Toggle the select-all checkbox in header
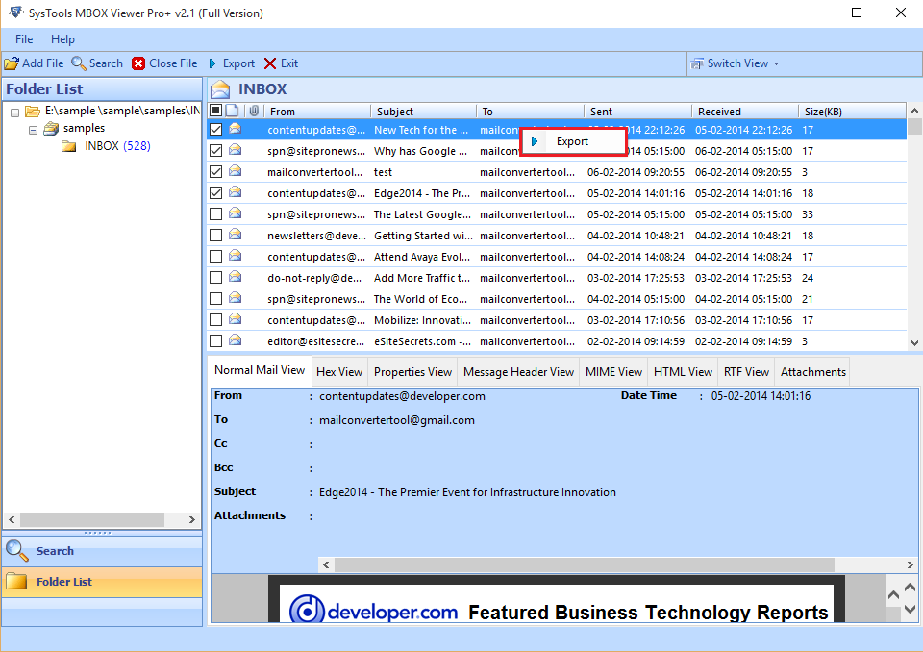 pyautogui.click(x=216, y=111)
